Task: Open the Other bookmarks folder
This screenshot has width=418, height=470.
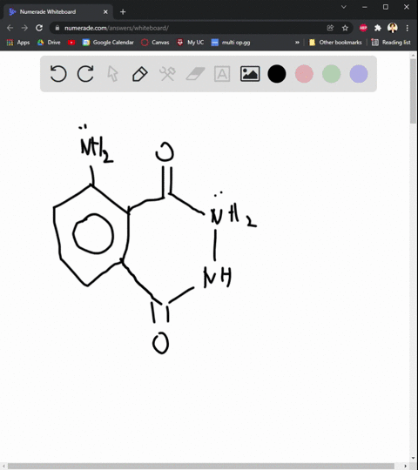Action: click(335, 43)
